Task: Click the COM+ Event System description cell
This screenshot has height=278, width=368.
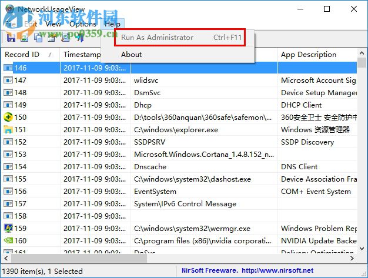Action: click(317, 191)
